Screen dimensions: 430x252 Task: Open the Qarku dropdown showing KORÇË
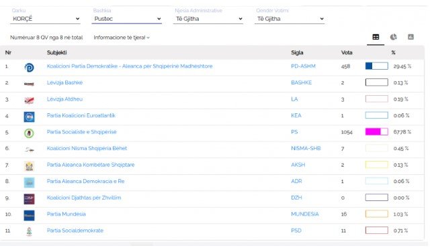coord(45,19)
